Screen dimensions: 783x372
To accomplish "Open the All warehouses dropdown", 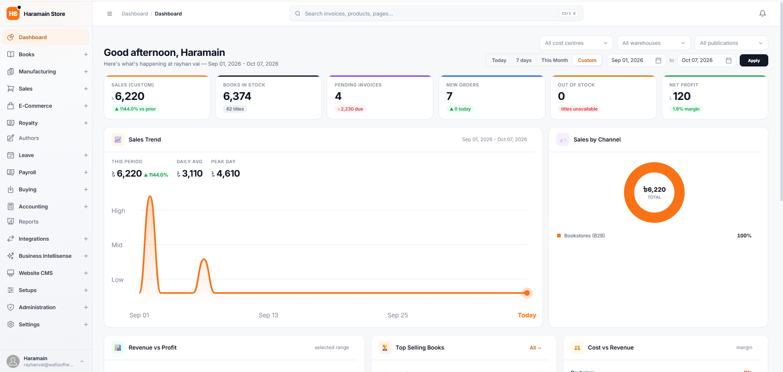I will tap(654, 43).
